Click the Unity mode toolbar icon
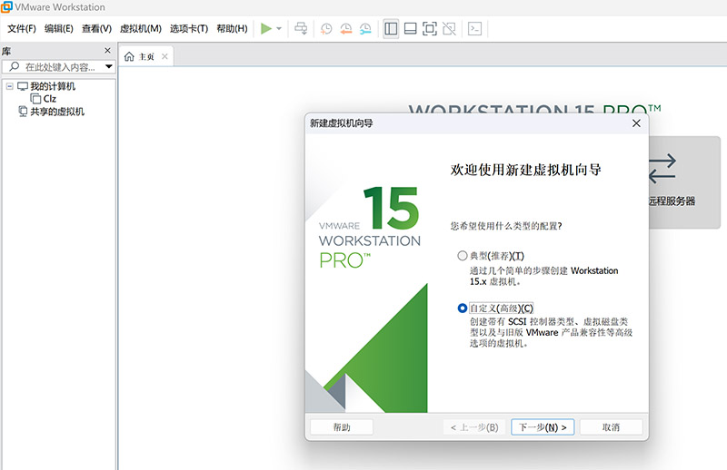 tap(449, 29)
